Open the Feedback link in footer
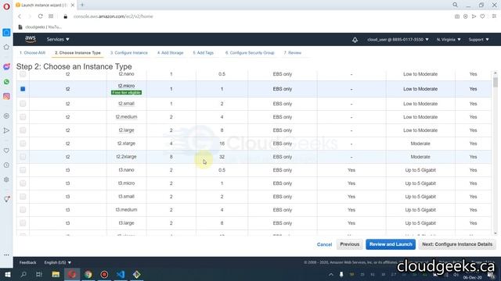The image size is (501, 281). 28,262
